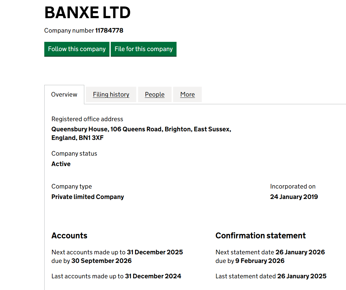The width and height of the screenshot is (346, 290).
Task: Click the File for this company button
Action: point(143,49)
